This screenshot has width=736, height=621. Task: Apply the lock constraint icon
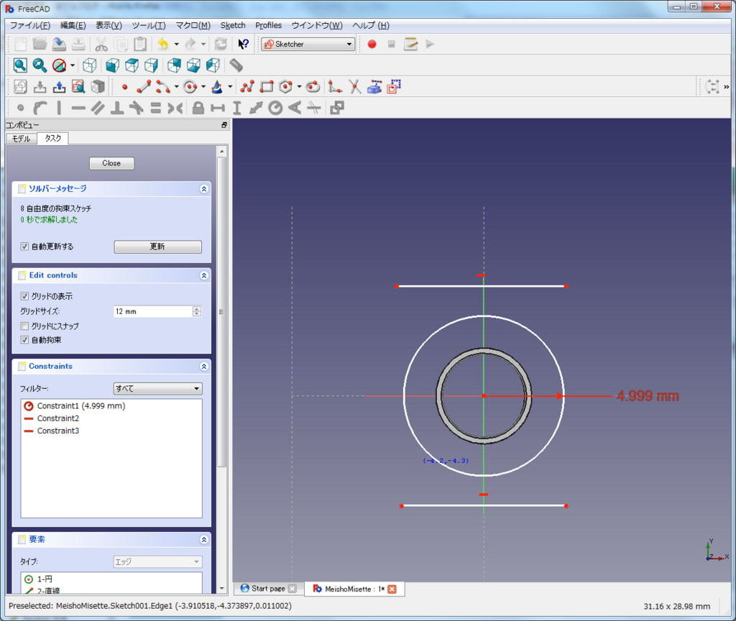click(x=198, y=108)
